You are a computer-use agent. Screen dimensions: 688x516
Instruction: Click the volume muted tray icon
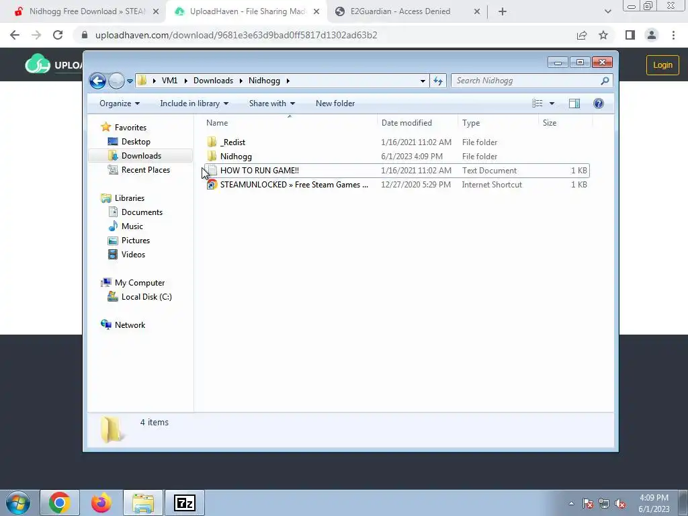coord(620,504)
